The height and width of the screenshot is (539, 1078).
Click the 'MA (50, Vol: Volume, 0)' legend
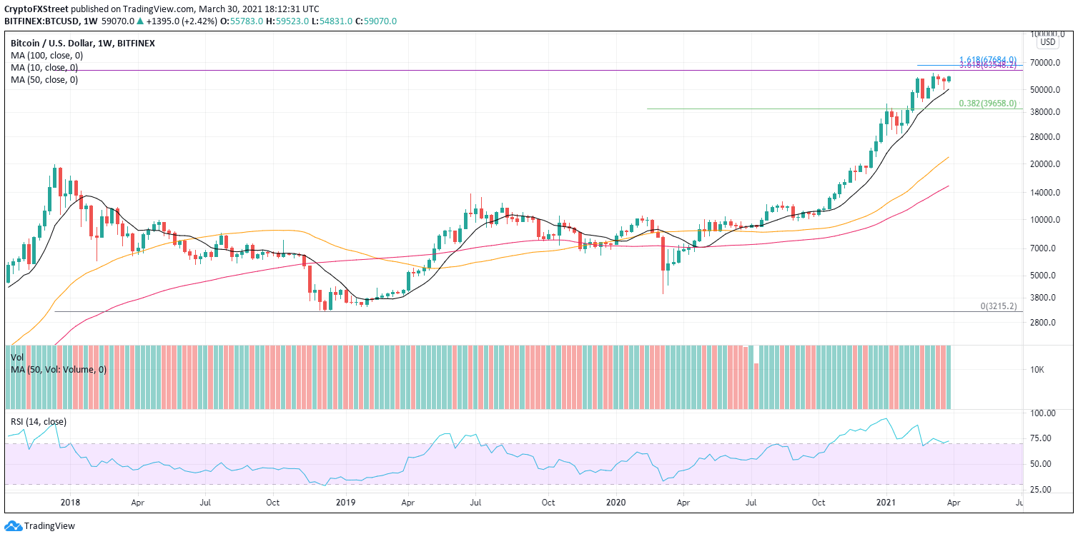(x=58, y=369)
